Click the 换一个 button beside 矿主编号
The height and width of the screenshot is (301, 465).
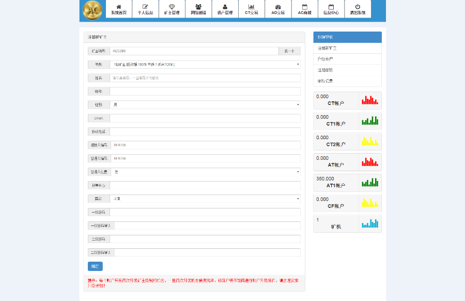(x=289, y=51)
